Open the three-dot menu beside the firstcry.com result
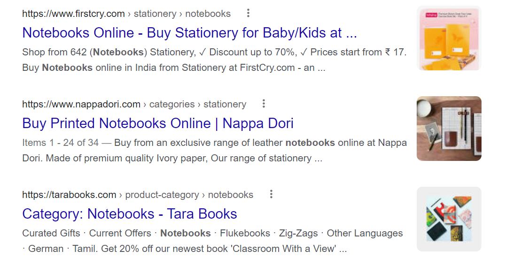The height and width of the screenshot is (266, 513). (249, 13)
